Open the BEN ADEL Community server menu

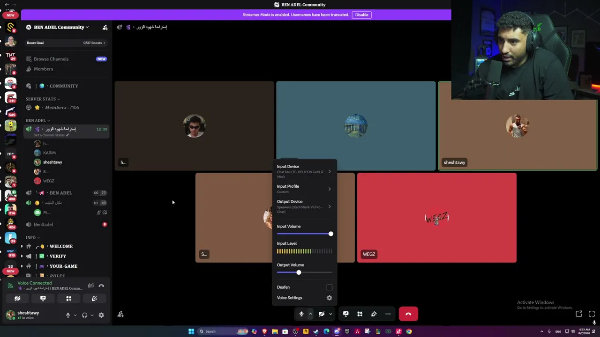59,27
